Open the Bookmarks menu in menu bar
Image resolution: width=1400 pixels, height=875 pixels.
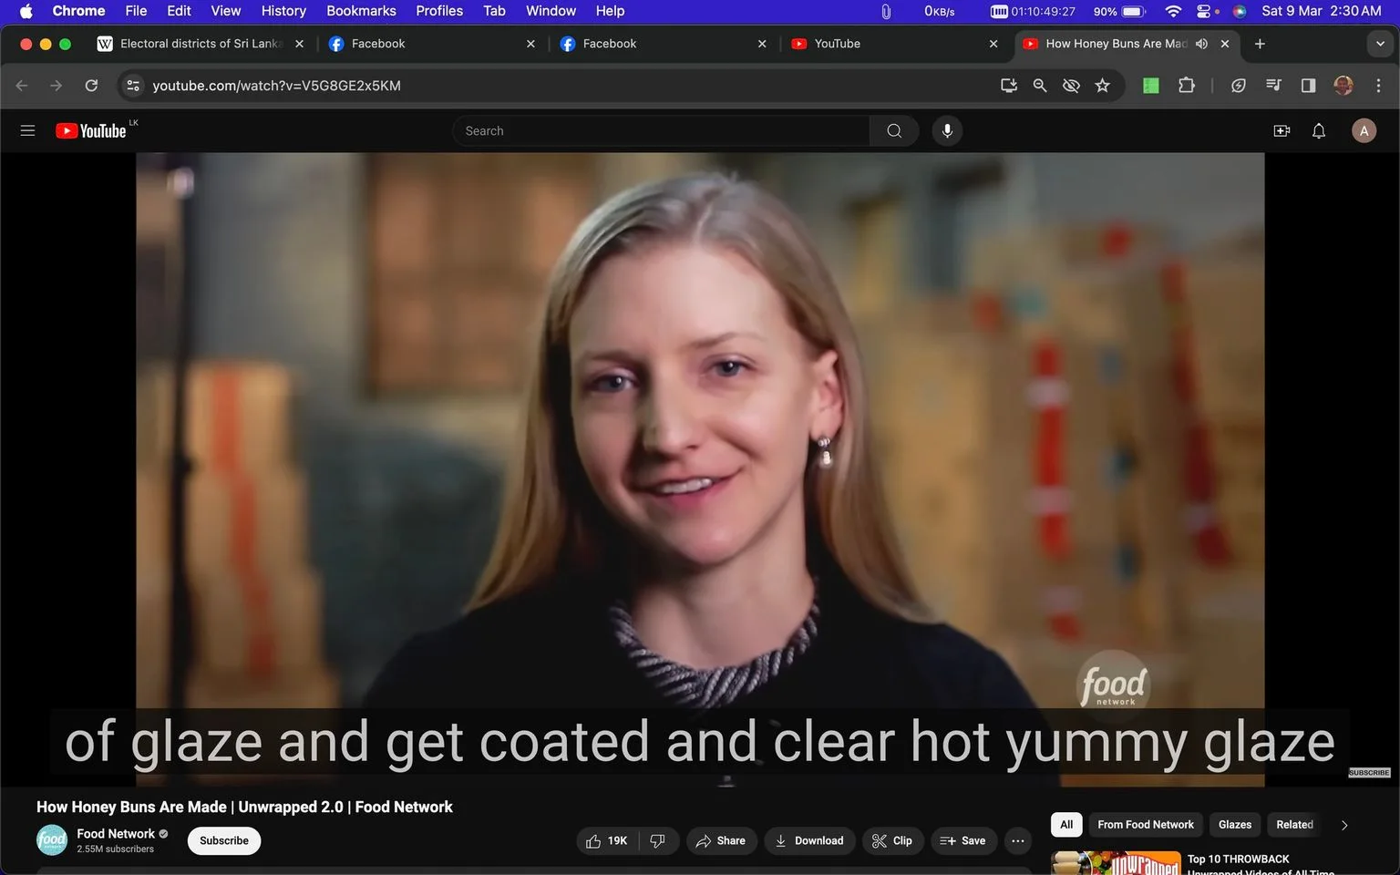coord(361,11)
